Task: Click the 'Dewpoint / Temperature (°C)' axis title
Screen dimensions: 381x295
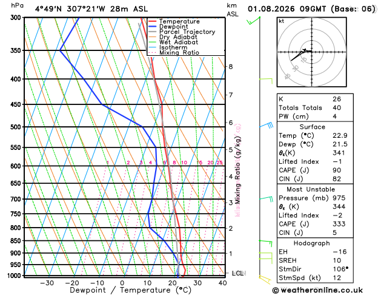Action: click(130, 290)
